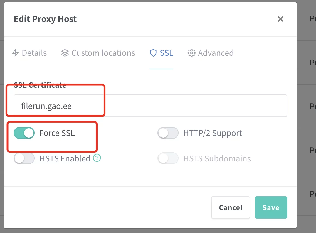Screen dimensions: 316x233
Task: Toggle the HSTS Subdomains switch
Action: (x=168, y=159)
